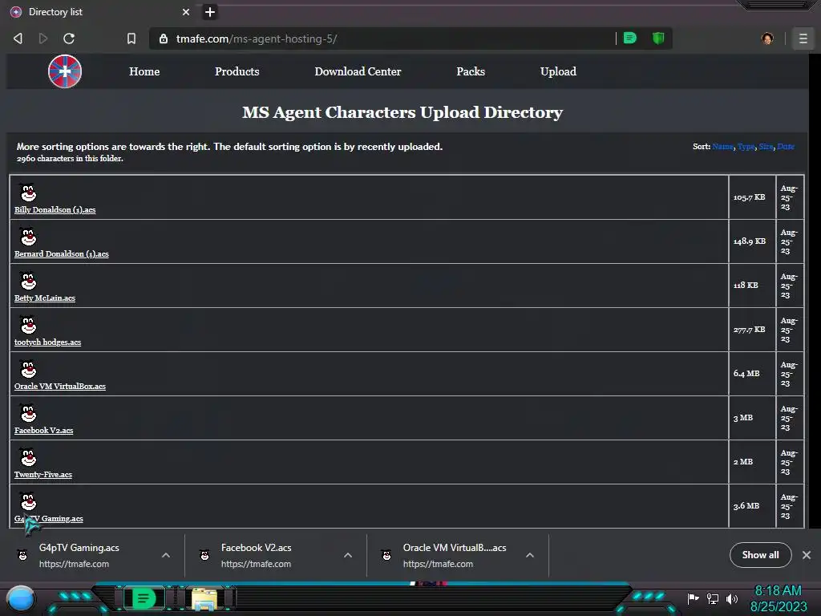
Task: Close the Directory list tab
Action: click(x=186, y=11)
